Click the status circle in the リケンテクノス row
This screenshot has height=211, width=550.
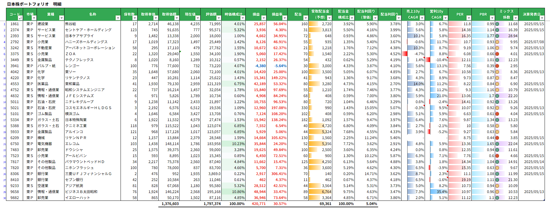tap(497, 78)
